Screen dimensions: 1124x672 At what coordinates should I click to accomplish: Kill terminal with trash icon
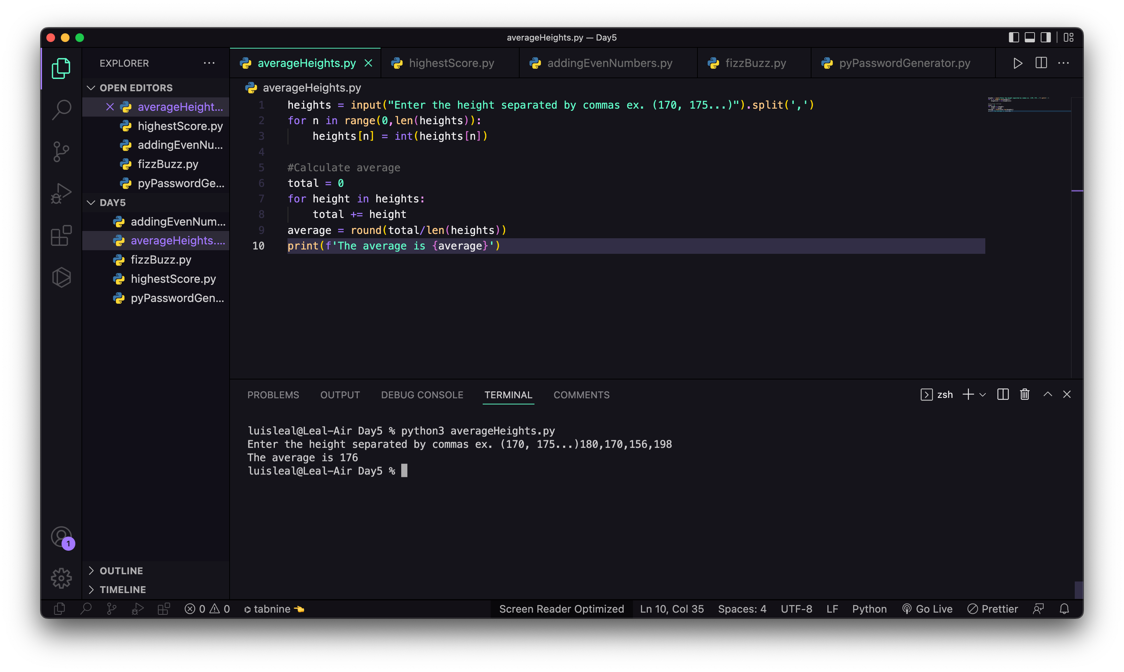point(1024,394)
